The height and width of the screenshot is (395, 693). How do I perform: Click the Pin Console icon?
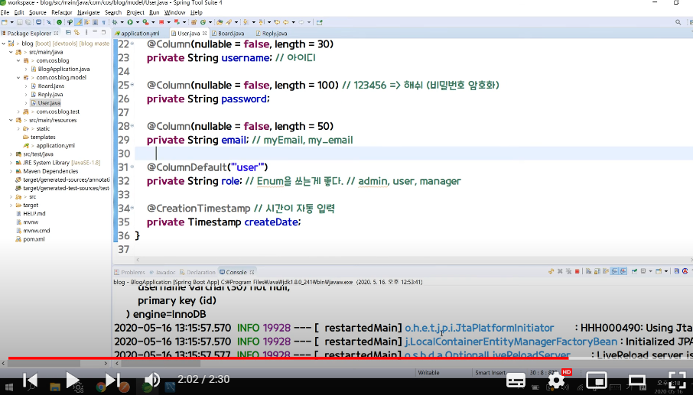coord(634,271)
